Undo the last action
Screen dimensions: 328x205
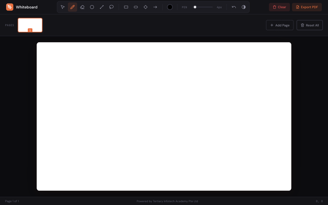click(x=234, y=7)
